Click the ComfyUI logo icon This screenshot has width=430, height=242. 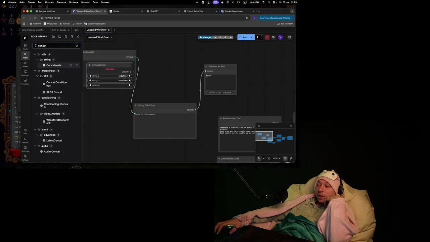coord(25,38)
